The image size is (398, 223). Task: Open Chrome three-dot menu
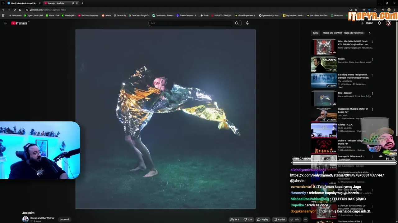394,10
